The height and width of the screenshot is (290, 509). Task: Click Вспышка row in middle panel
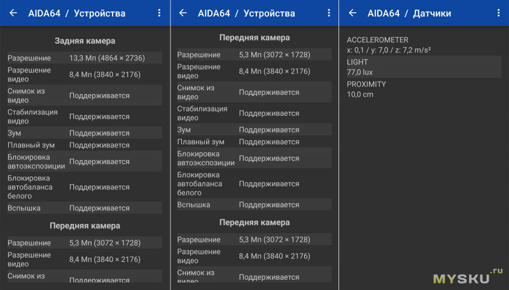254,205
